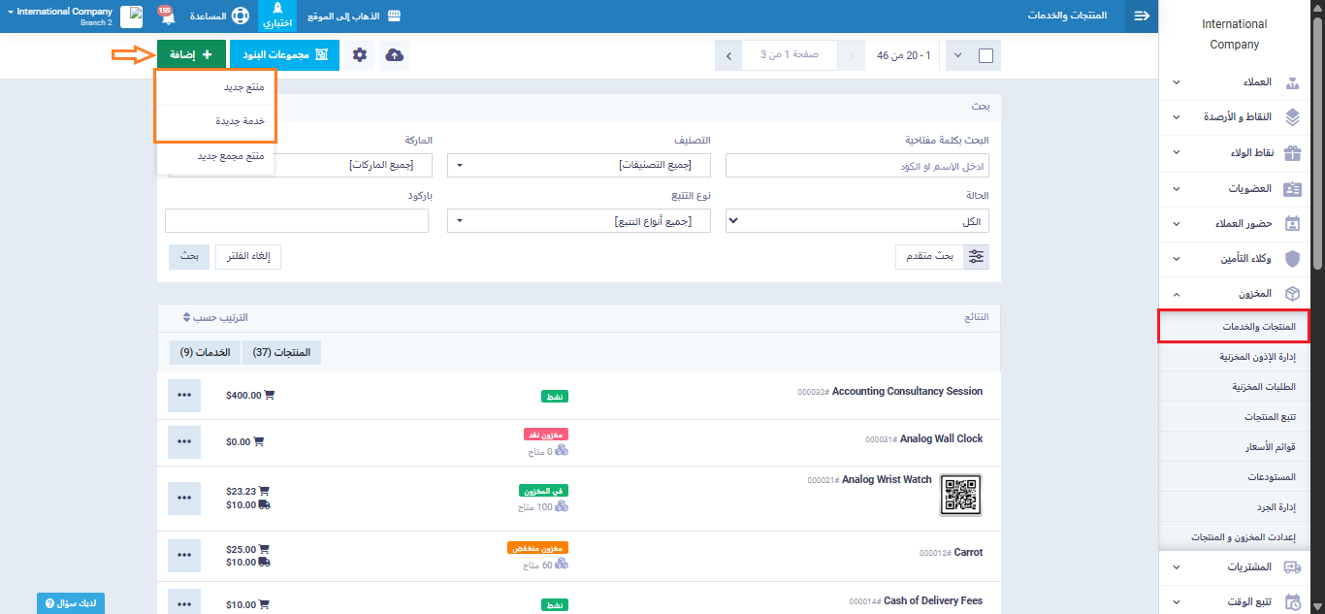The height and width of the screenshot is (614, 1325).
Task: Open the settings gear icon in toolbar
Action: point(360,55)
